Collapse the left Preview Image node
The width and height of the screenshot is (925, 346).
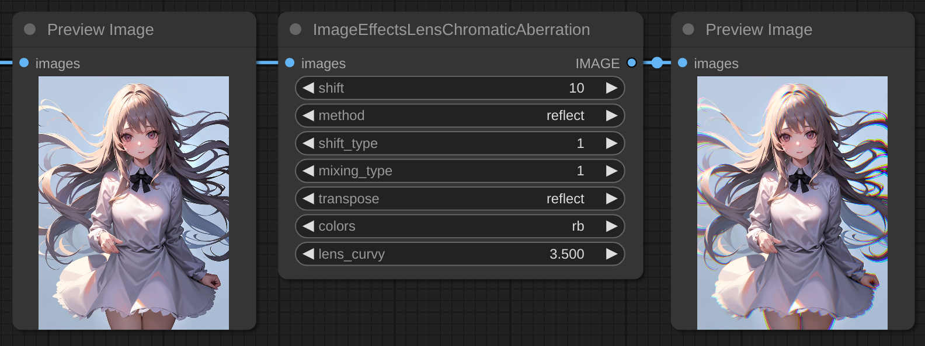click(x=30, y=29)
